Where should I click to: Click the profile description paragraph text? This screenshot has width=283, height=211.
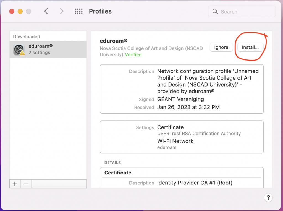(x=208, y=81)
